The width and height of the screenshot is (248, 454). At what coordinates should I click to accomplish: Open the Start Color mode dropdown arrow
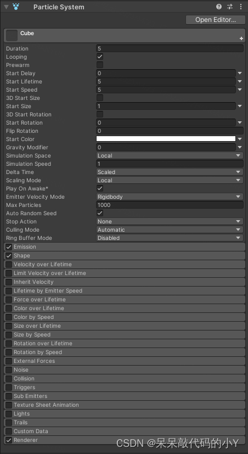[240, 139]
